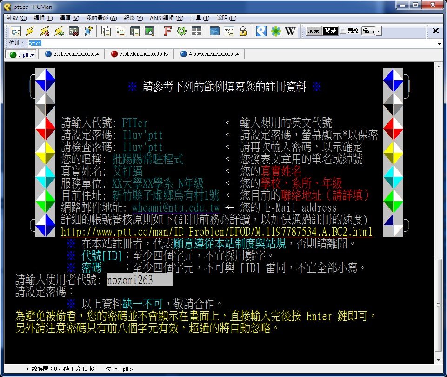The height and width of the screenshot is (377, 447).
Task: Click the first copy pages icon
Action: point(106,31)
